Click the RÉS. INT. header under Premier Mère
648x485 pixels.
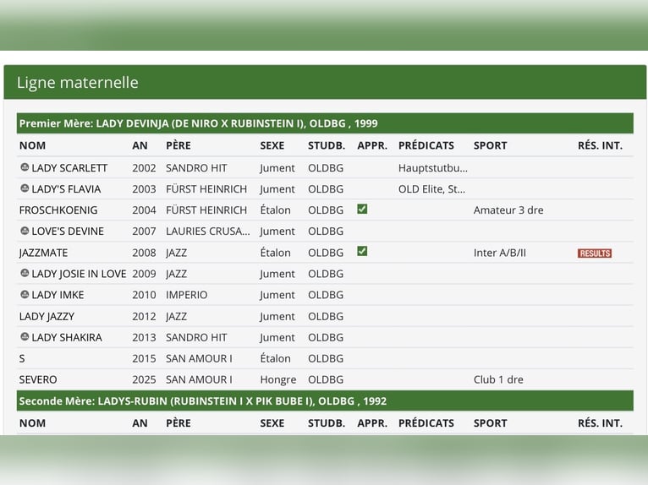[x=600, y=145]
